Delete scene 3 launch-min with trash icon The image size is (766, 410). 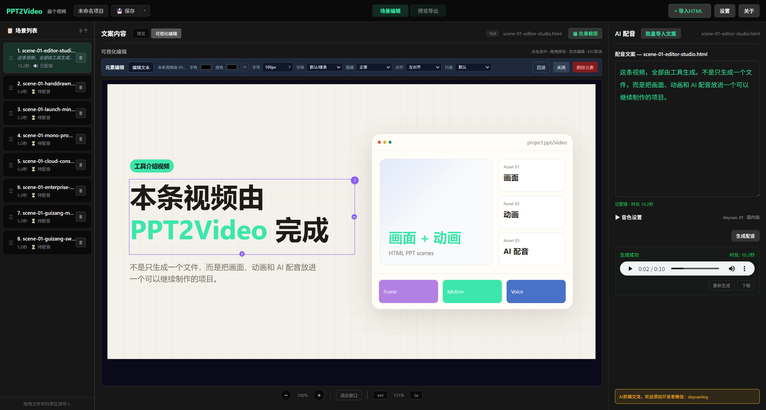[x=81, y=113]
